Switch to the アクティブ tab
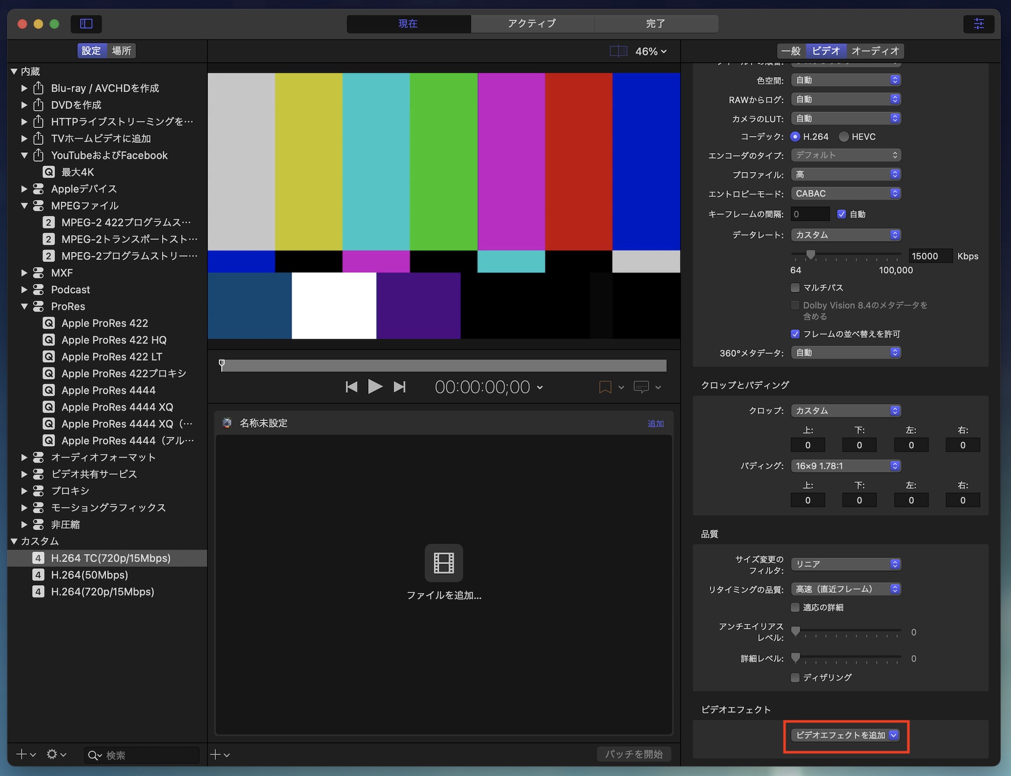Image resolution: width=1011 pixels, height=776 pixels. pyautogui.click(x=532, y=23)
